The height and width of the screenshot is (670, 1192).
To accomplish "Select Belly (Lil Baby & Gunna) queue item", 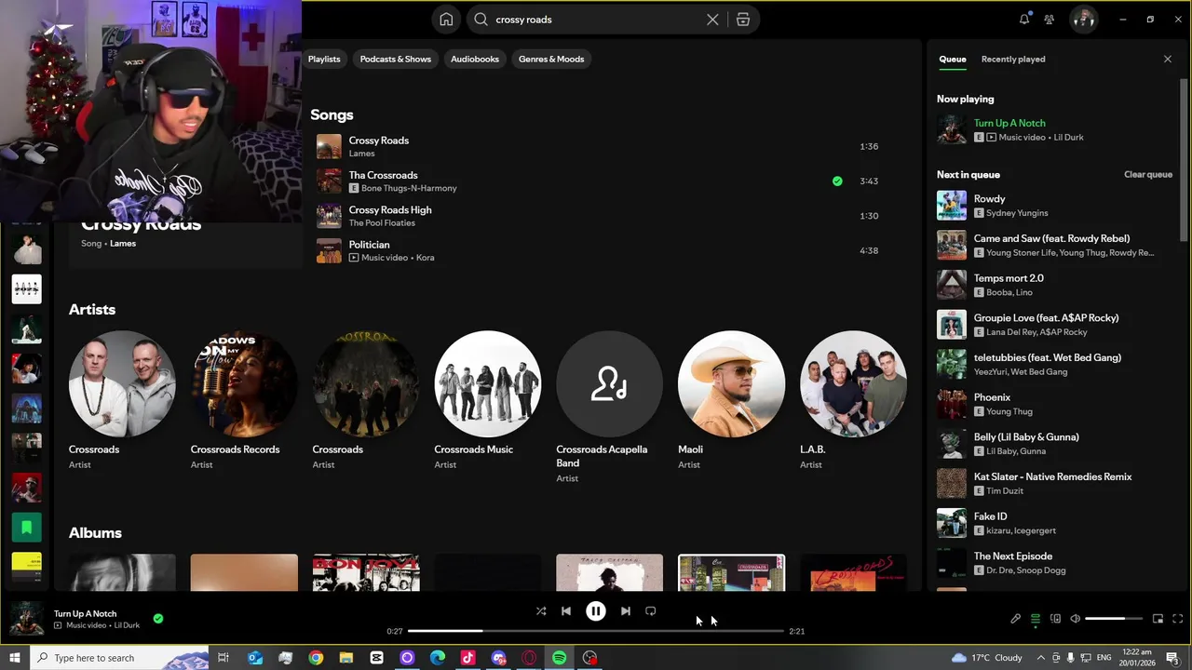I will (1056, 444).
